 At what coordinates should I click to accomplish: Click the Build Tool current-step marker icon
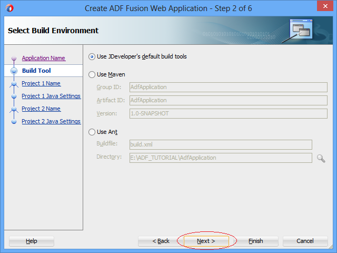pyautogui.click(x=14, y=71)
